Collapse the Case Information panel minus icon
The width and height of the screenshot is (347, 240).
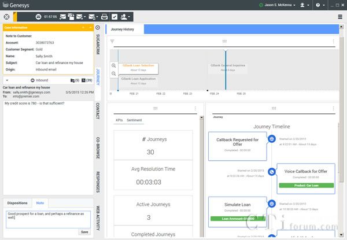point(90,27)
